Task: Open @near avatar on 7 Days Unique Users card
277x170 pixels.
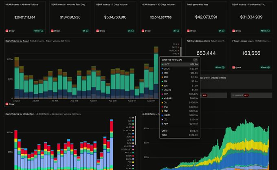Action: pyautogui.click(x=233, y=67)
